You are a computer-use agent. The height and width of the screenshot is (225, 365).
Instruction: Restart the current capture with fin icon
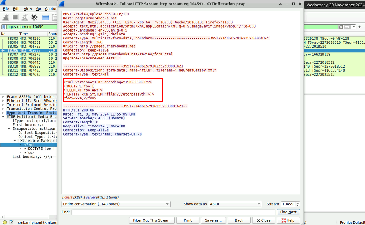tap(25, 17)
